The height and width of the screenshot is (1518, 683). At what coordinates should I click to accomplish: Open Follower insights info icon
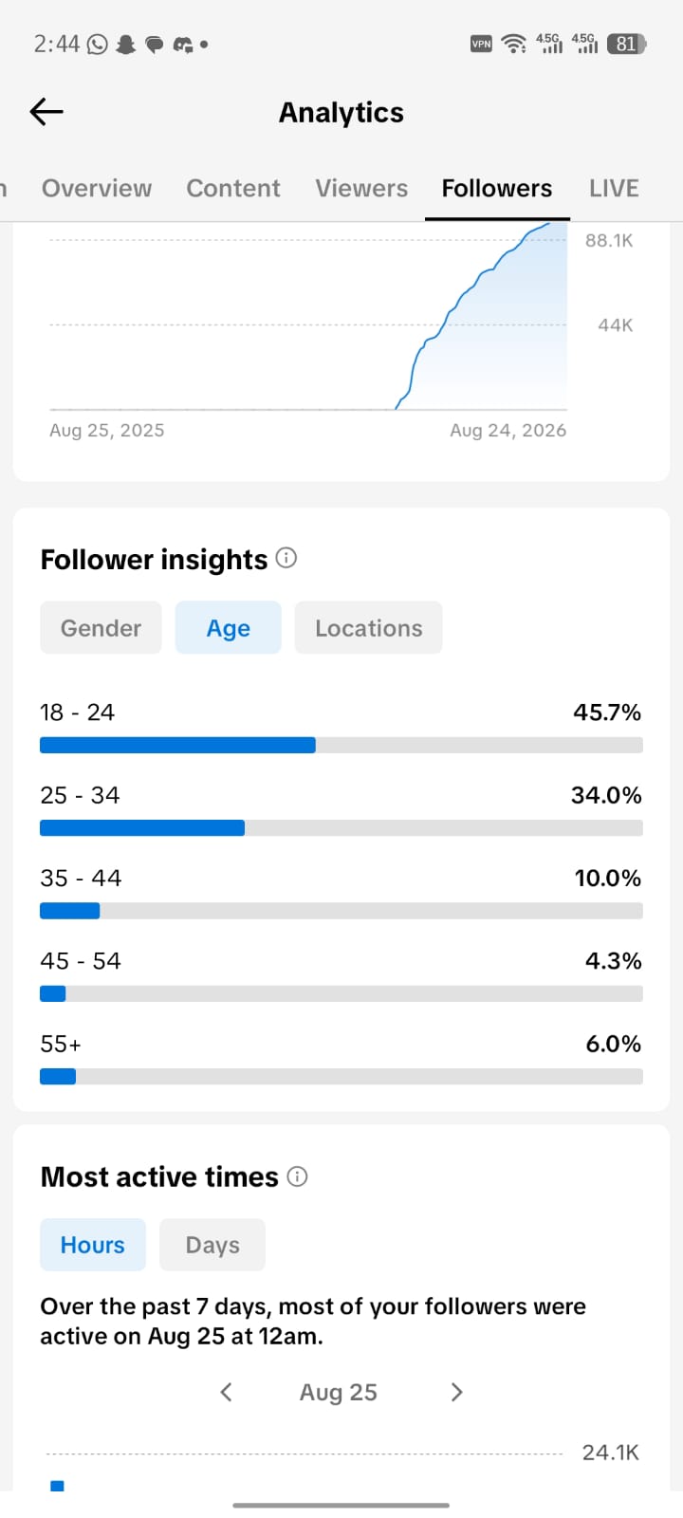click(x=286, y=558)
